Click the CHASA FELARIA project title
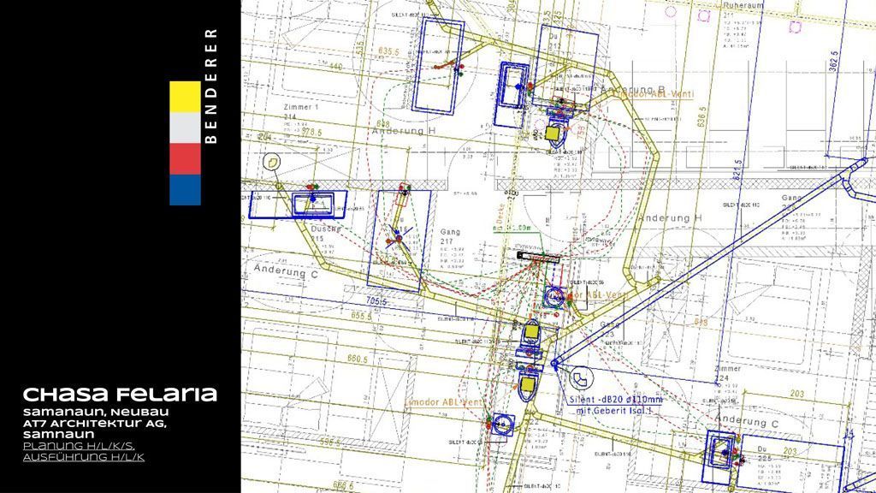 (120, 395)
